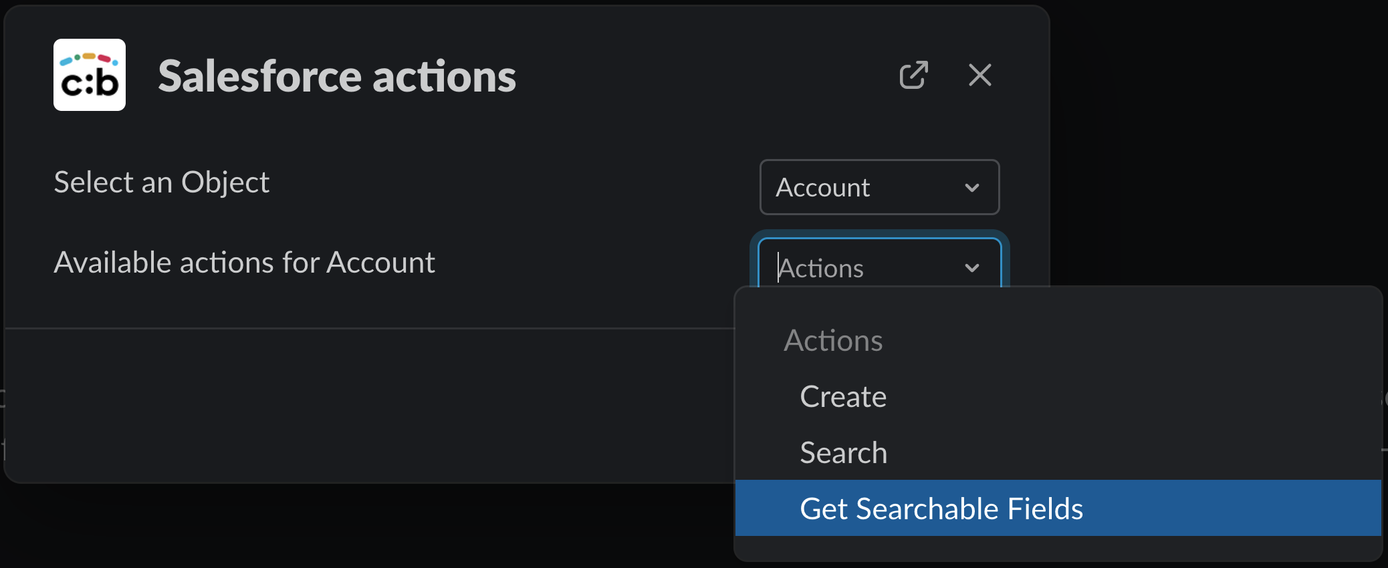This screenshot has height=568, width=1388.
Task: Close the Salesforce actions dialog
Action: tap(979, 75)
